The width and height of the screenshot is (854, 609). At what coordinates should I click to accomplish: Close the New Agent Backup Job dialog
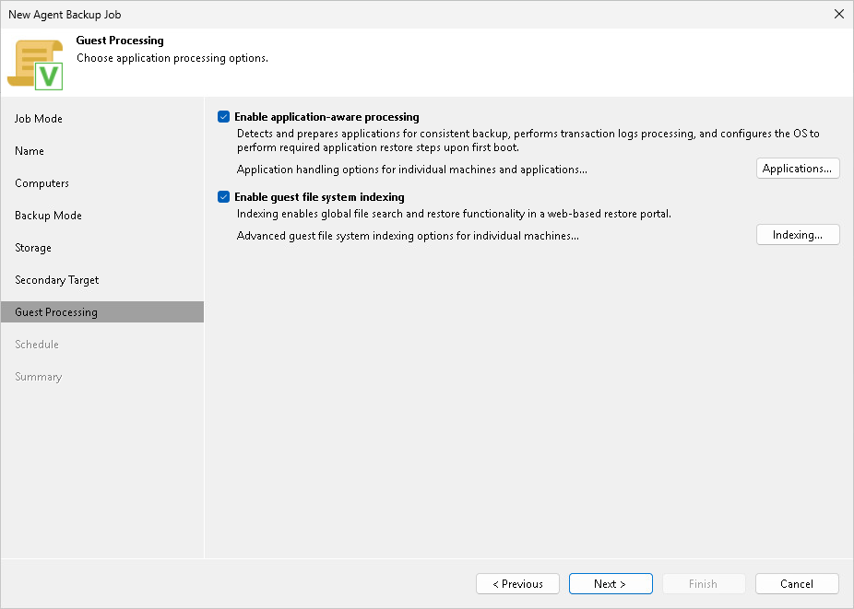tap(838, 14)
